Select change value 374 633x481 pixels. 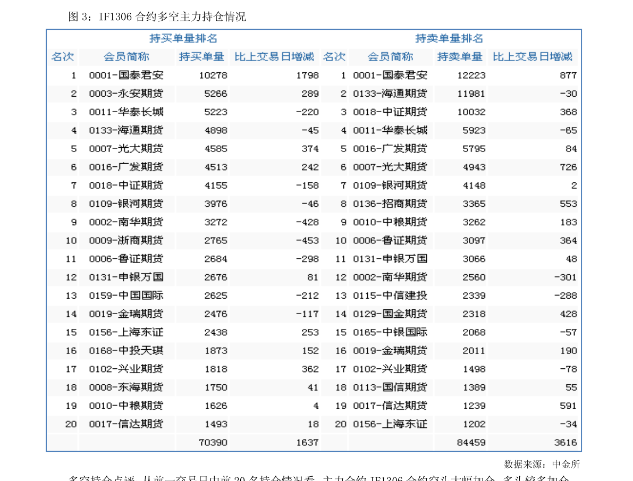[x=310, y=149]
